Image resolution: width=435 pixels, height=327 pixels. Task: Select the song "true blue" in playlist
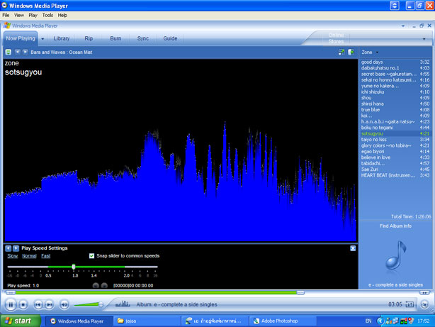click(x=395, y=109)
